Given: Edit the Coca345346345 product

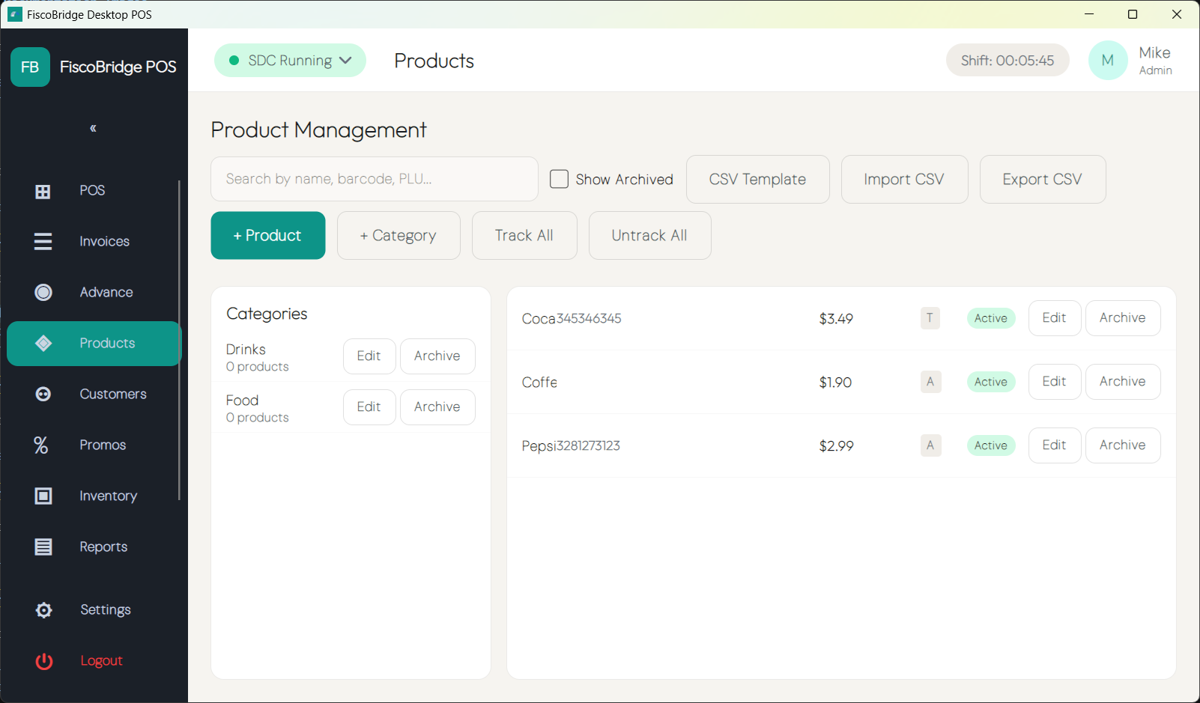Looking at the screenshot, I should pos(1055,318).
